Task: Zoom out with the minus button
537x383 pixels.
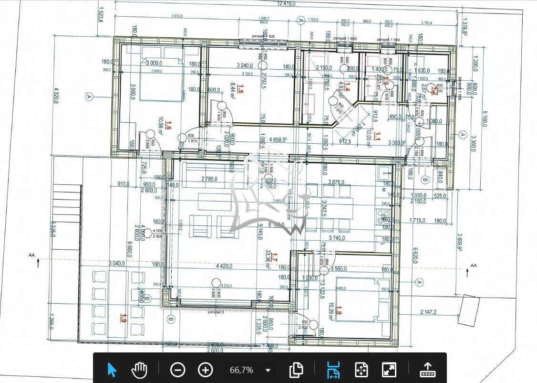Action: pos(177,370)
